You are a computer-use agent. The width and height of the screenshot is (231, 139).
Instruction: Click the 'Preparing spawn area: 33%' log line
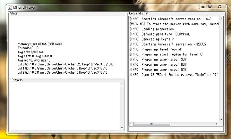[158, 60]
